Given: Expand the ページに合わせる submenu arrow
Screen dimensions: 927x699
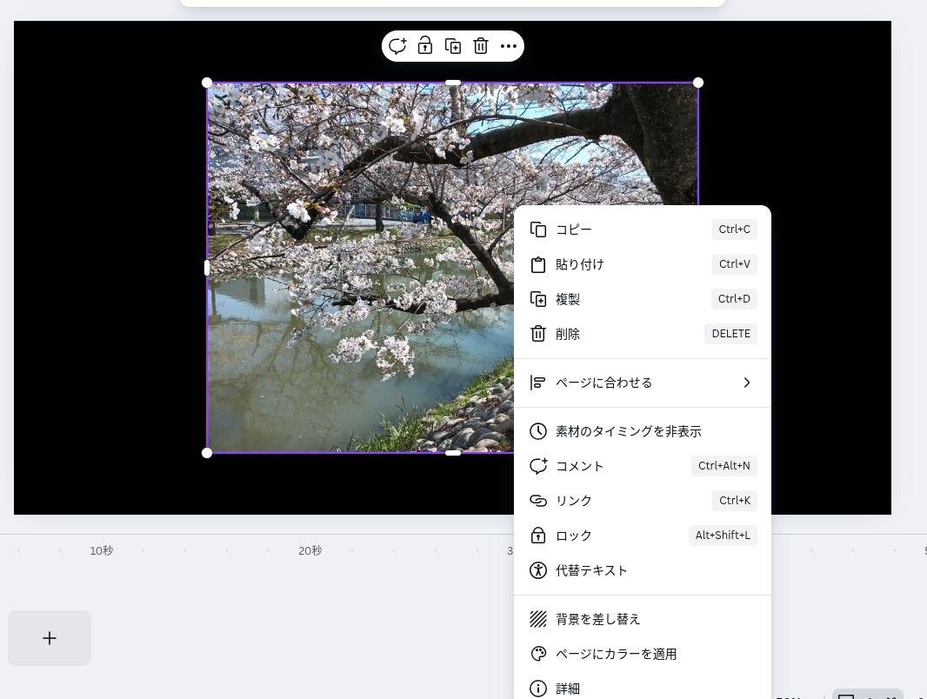Looking at the screenshot, I should tap(746, 383).
